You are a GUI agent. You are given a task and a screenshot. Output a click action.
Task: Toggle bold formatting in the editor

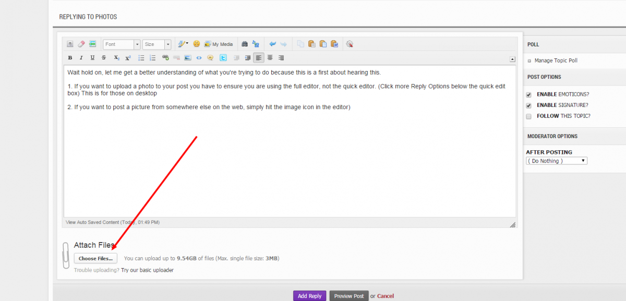pos(70,58)
